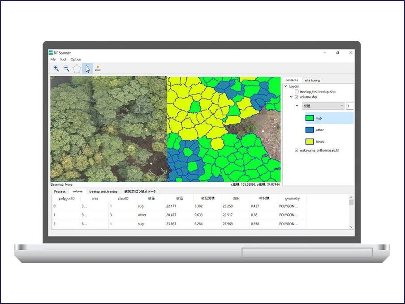The image size is (405, 304).
Task: Collapse the Layers tree node
Action: pos(286,86)
